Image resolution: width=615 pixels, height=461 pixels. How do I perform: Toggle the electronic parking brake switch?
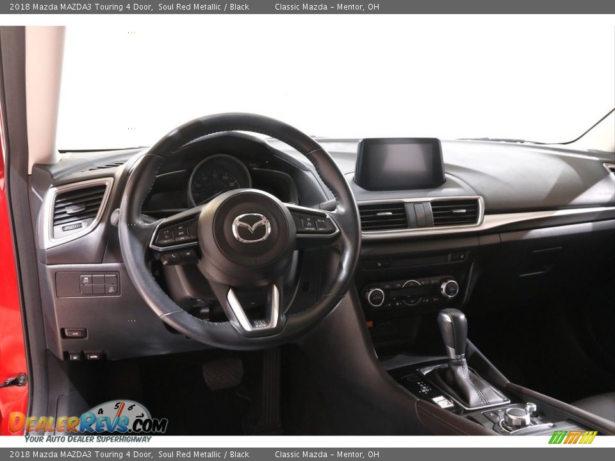coord(442,401)
